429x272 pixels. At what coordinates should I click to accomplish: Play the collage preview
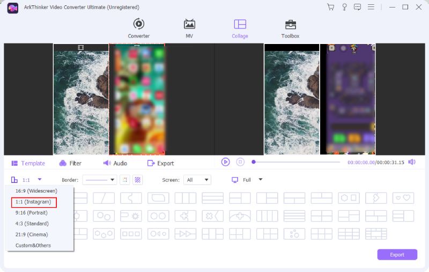click(225, 162)
